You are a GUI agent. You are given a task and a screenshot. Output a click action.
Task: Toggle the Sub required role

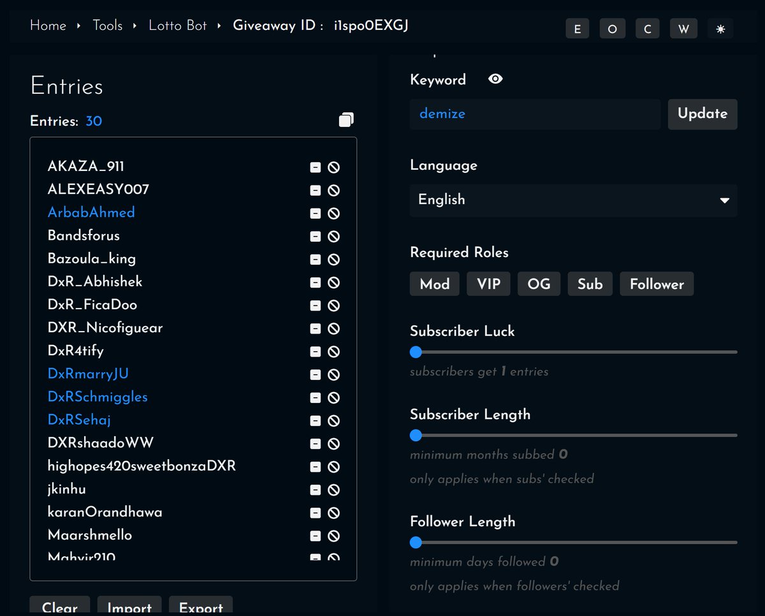590,284
